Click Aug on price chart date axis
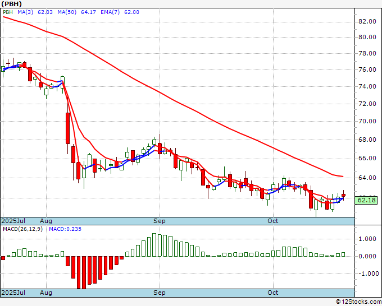The height and width of the screenshot is (306, 382). click(x=46, y=221)
